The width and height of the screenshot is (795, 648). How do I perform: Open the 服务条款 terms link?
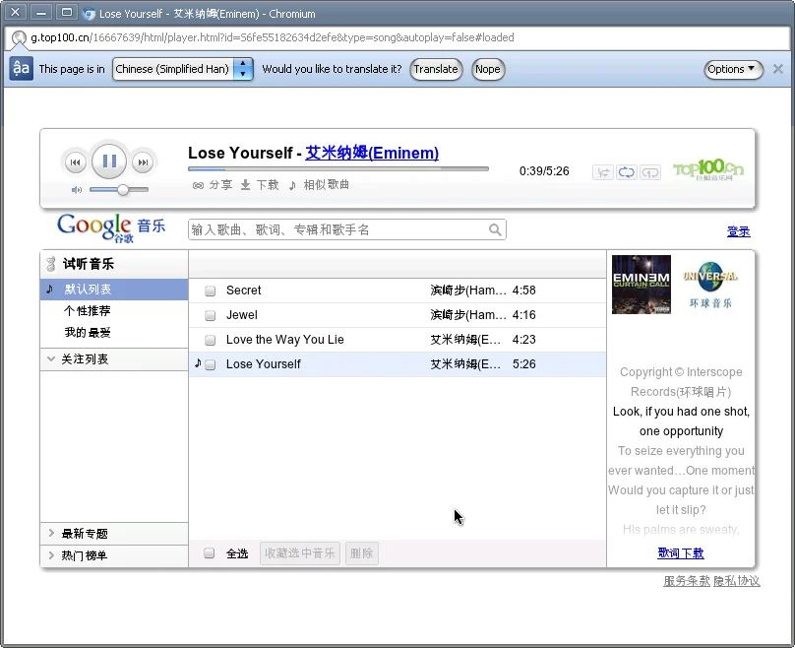click(687, 581)
